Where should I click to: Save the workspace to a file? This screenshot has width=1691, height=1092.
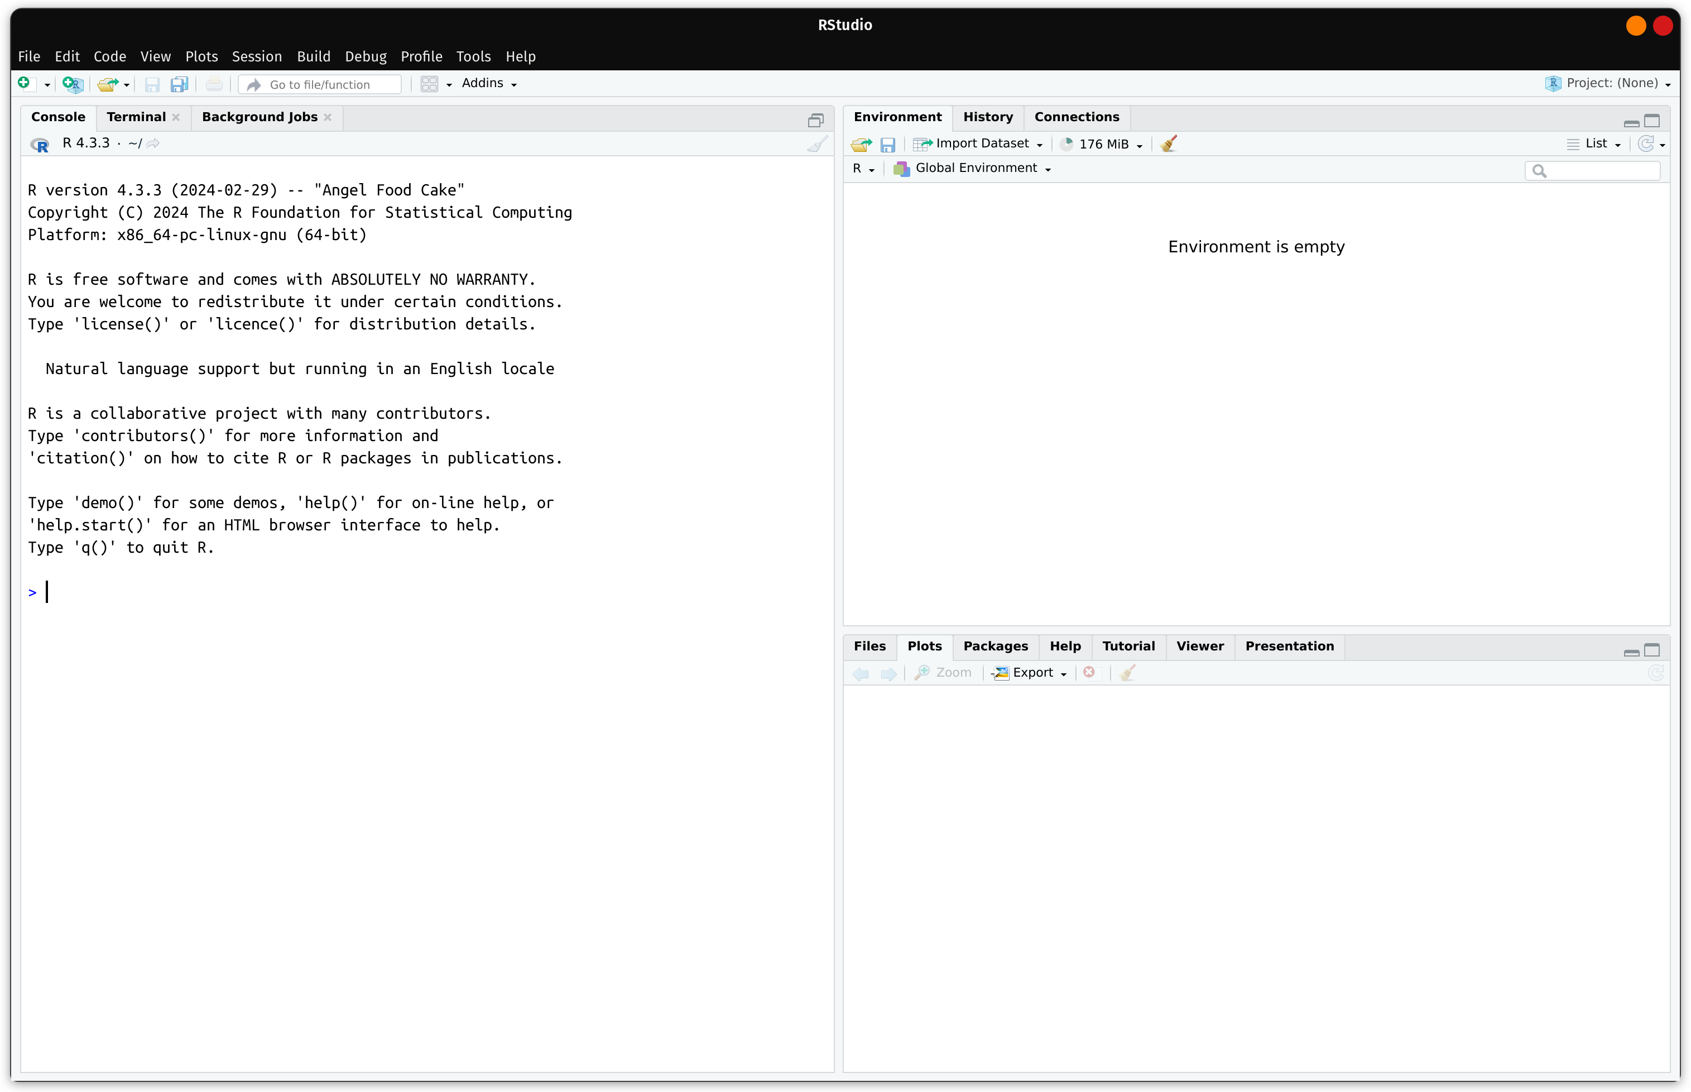click(888, 144)
